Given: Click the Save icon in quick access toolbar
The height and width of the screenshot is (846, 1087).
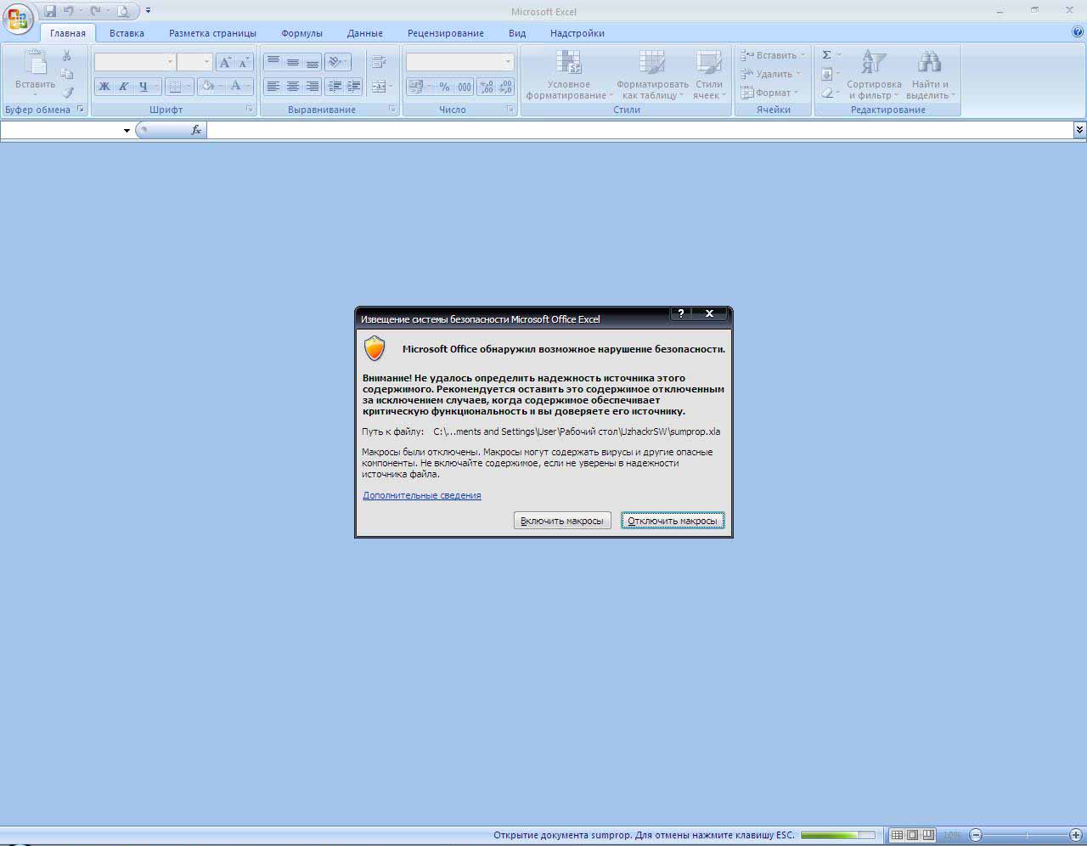Looking at the screenshot, I should 51,11.
